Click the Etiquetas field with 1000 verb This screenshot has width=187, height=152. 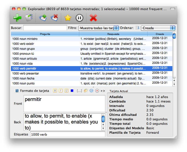[68, 134]
